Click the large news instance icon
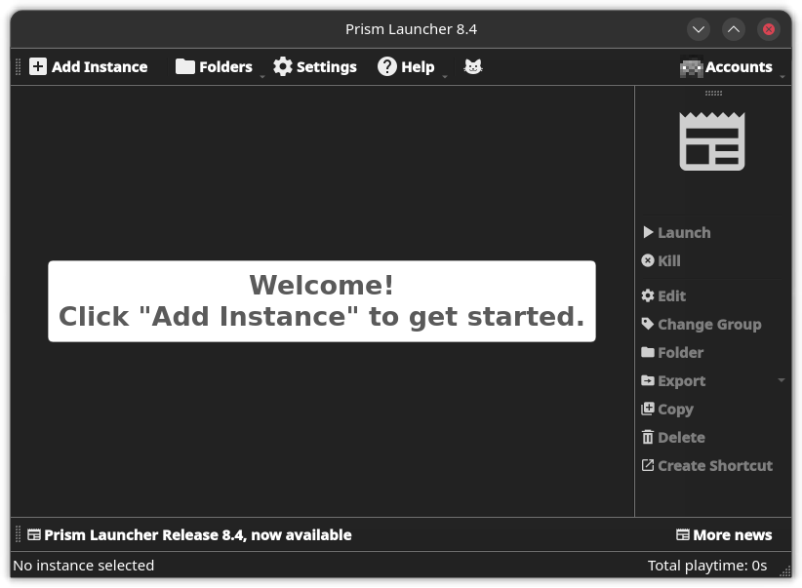Screen dimensions: 802x588 point(712,141)
